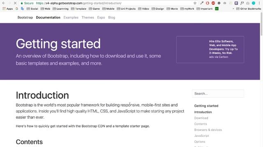Screen dimensions: 263x147
Task: Jump to Contents in the sidebar
Action: point(201,124)
